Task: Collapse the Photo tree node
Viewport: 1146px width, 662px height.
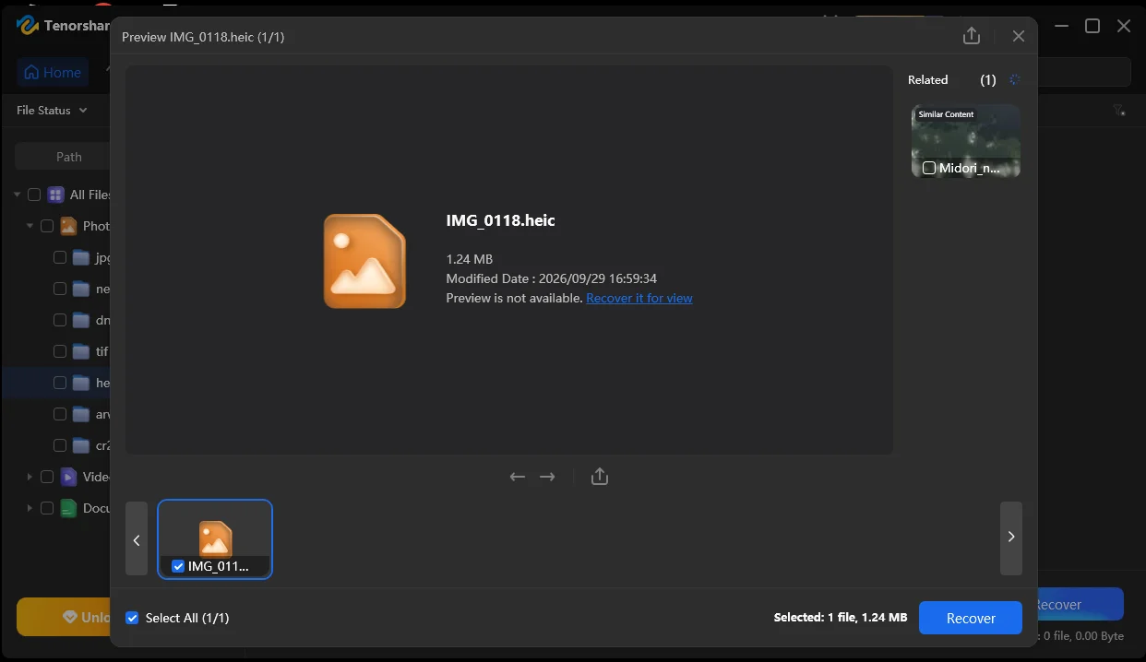Action: tap(30, 226)
